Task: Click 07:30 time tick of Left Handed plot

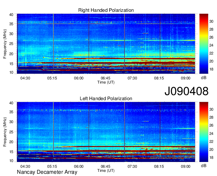Action: point(132,166)
